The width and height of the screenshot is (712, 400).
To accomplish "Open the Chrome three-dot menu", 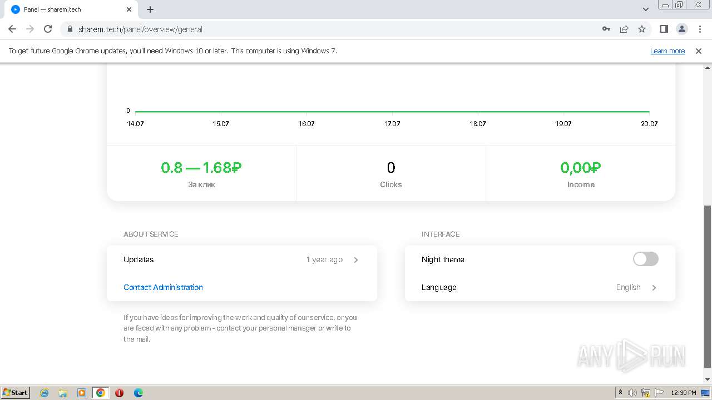I will pyautogui.click(x=699, y=29).
